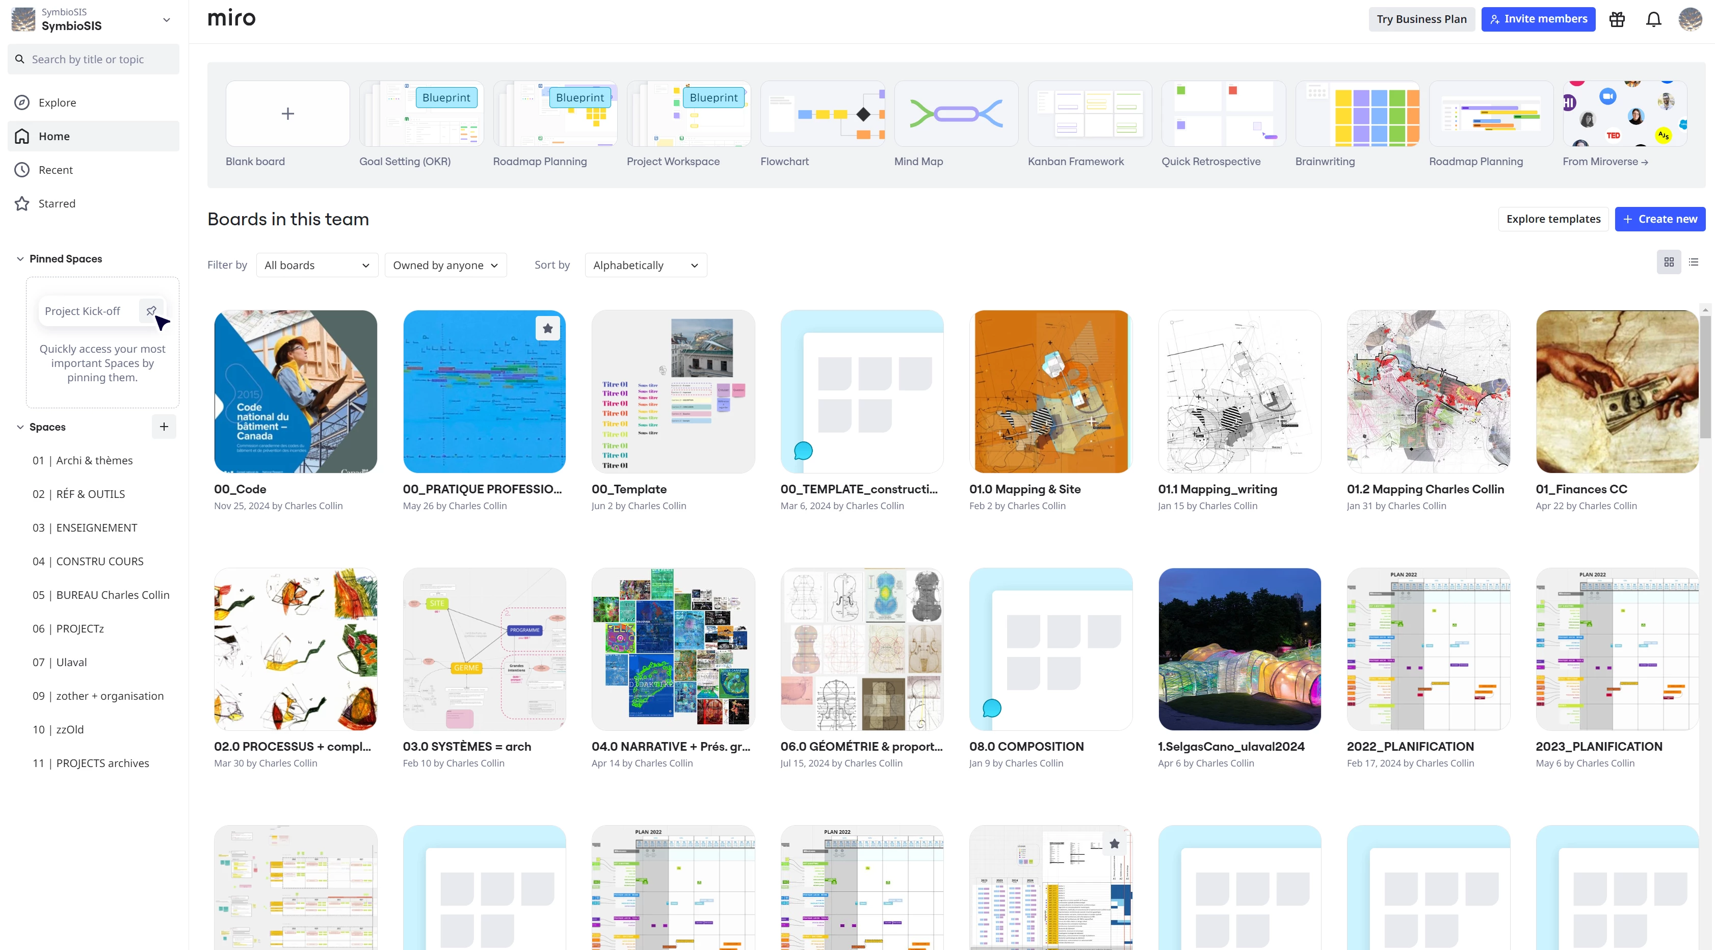
Task: Click the SymbioSIS team logo
Action: (23, 19)
